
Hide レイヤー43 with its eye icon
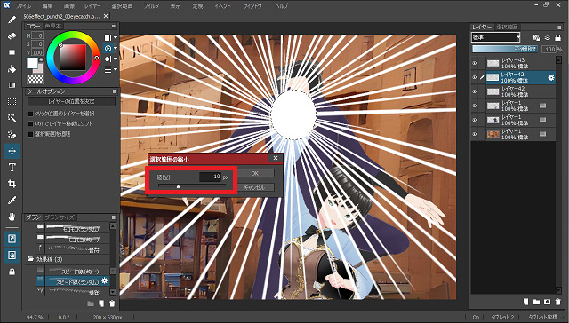click(474, 63)
